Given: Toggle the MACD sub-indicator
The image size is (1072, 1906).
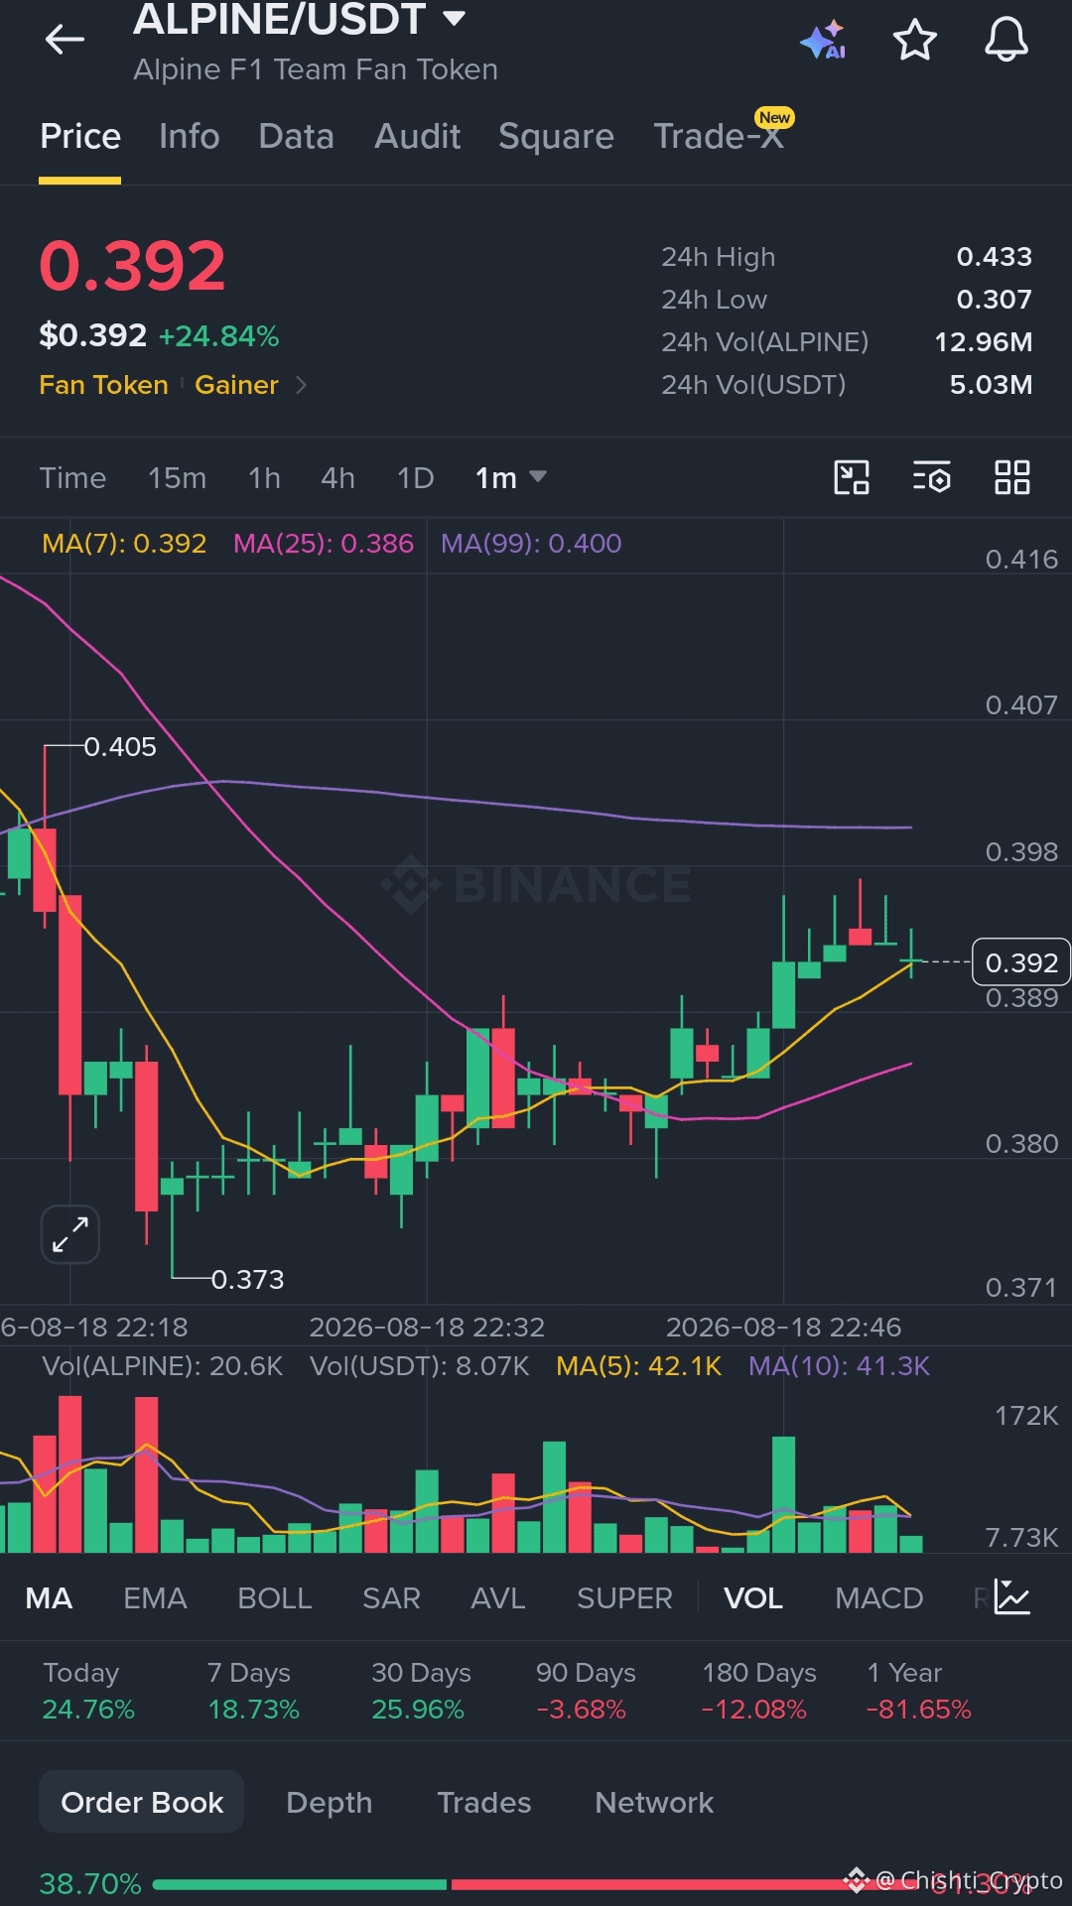Looking at the screenshot, I should coord(879,1597).
